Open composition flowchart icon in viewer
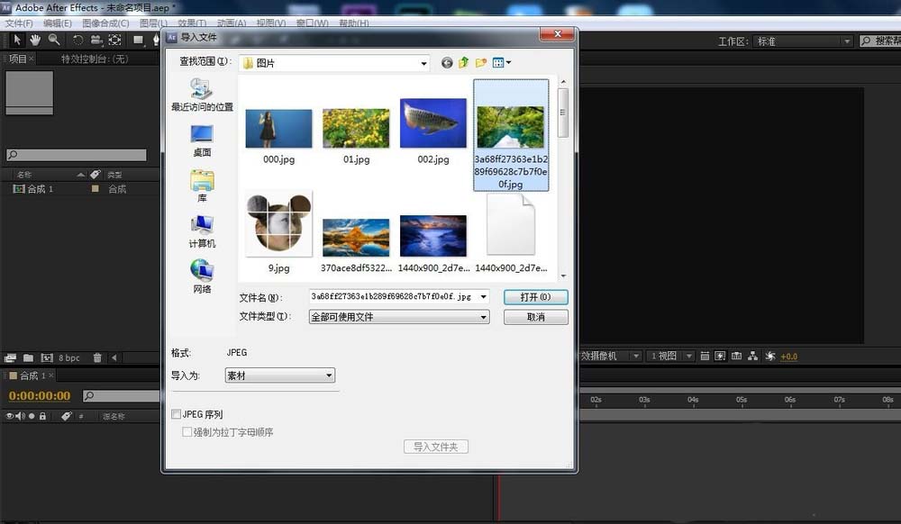The image size is (901, 524). pos(752,357)
